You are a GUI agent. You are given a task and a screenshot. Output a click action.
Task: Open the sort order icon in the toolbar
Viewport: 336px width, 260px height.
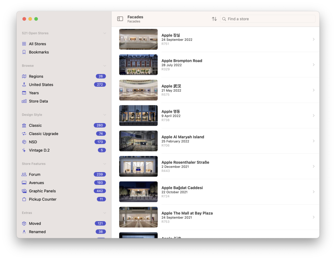click(214, 19)
